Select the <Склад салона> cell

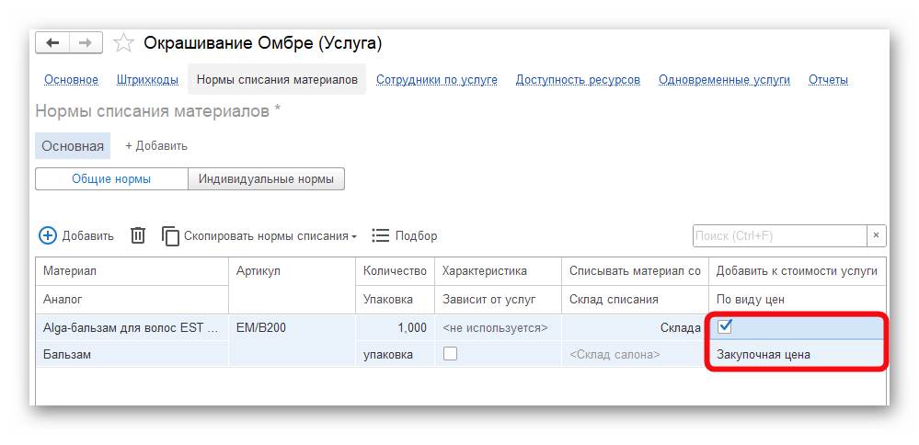coord(636,354)
